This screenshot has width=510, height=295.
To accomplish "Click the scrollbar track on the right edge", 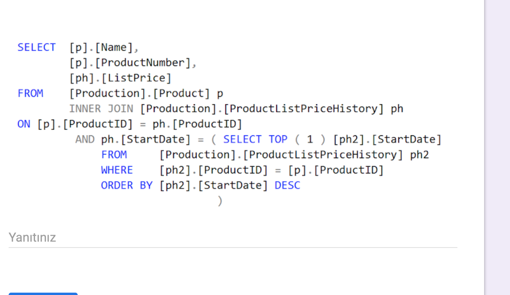I will (x=497, y=147).
